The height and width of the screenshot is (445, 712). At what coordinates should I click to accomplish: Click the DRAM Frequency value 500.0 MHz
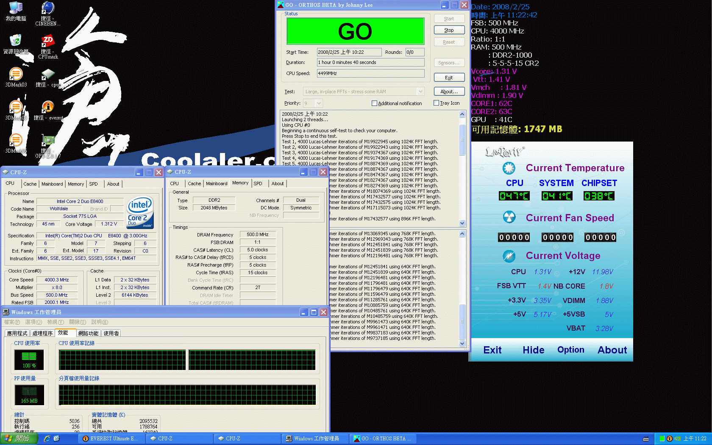[258, 234]
